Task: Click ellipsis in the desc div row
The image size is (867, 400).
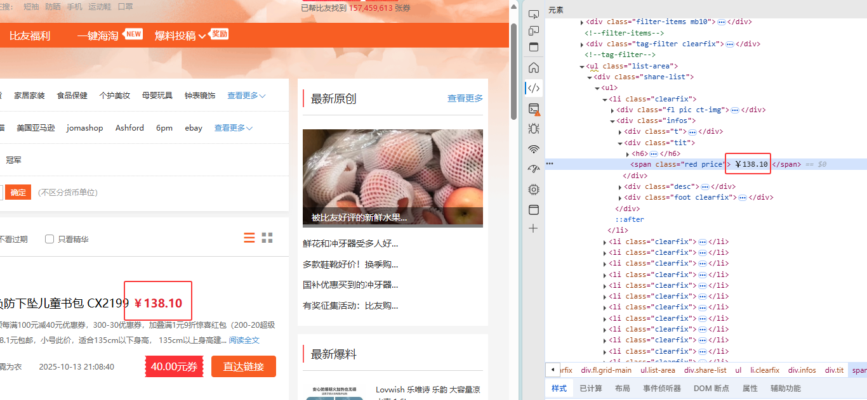Action: point(704,187)
